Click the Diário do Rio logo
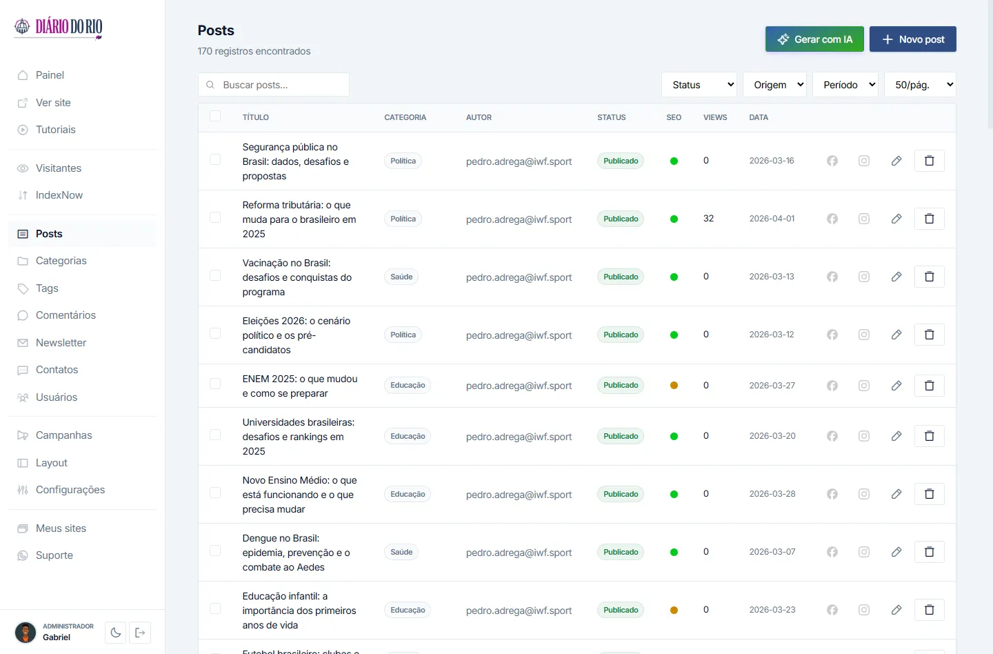The image size is (993, 654). click(x=59, y=27)
